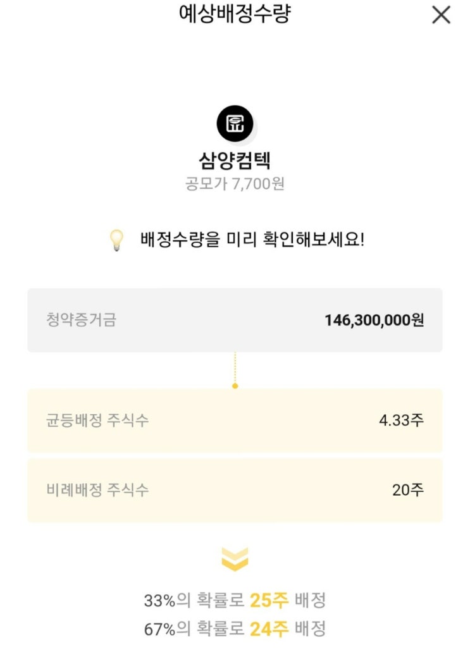Click the 33%의 확률로 probability text
Viewport: 470px width, 657px height.
[x=194, y=600]
